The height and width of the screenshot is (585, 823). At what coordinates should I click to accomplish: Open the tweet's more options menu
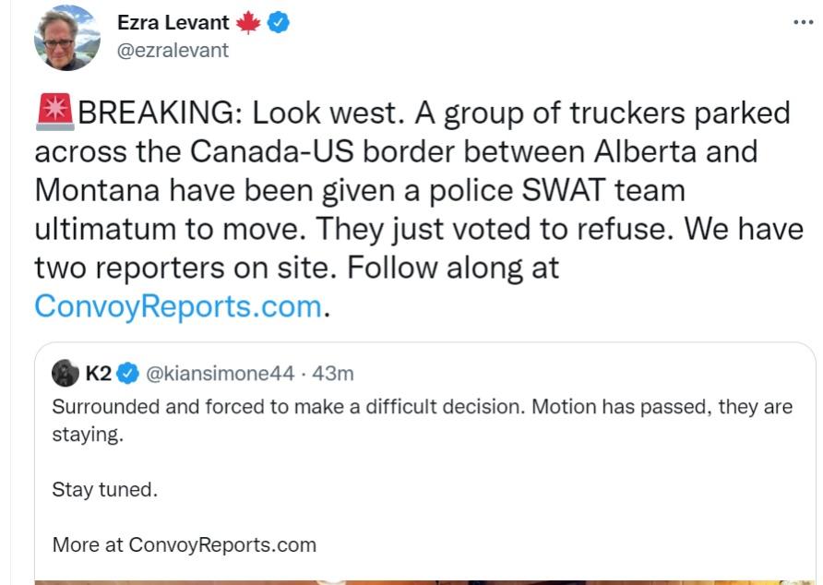[x=803, y=22]
